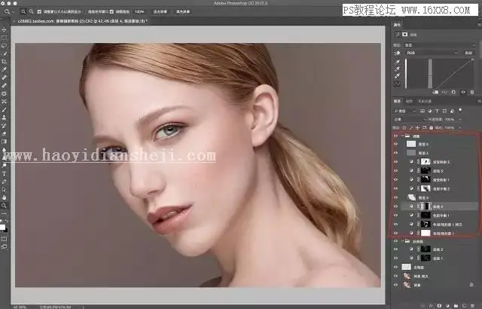Click the Auto button in Curves
The image size is (482, 309).
click(x=468, y=53)
